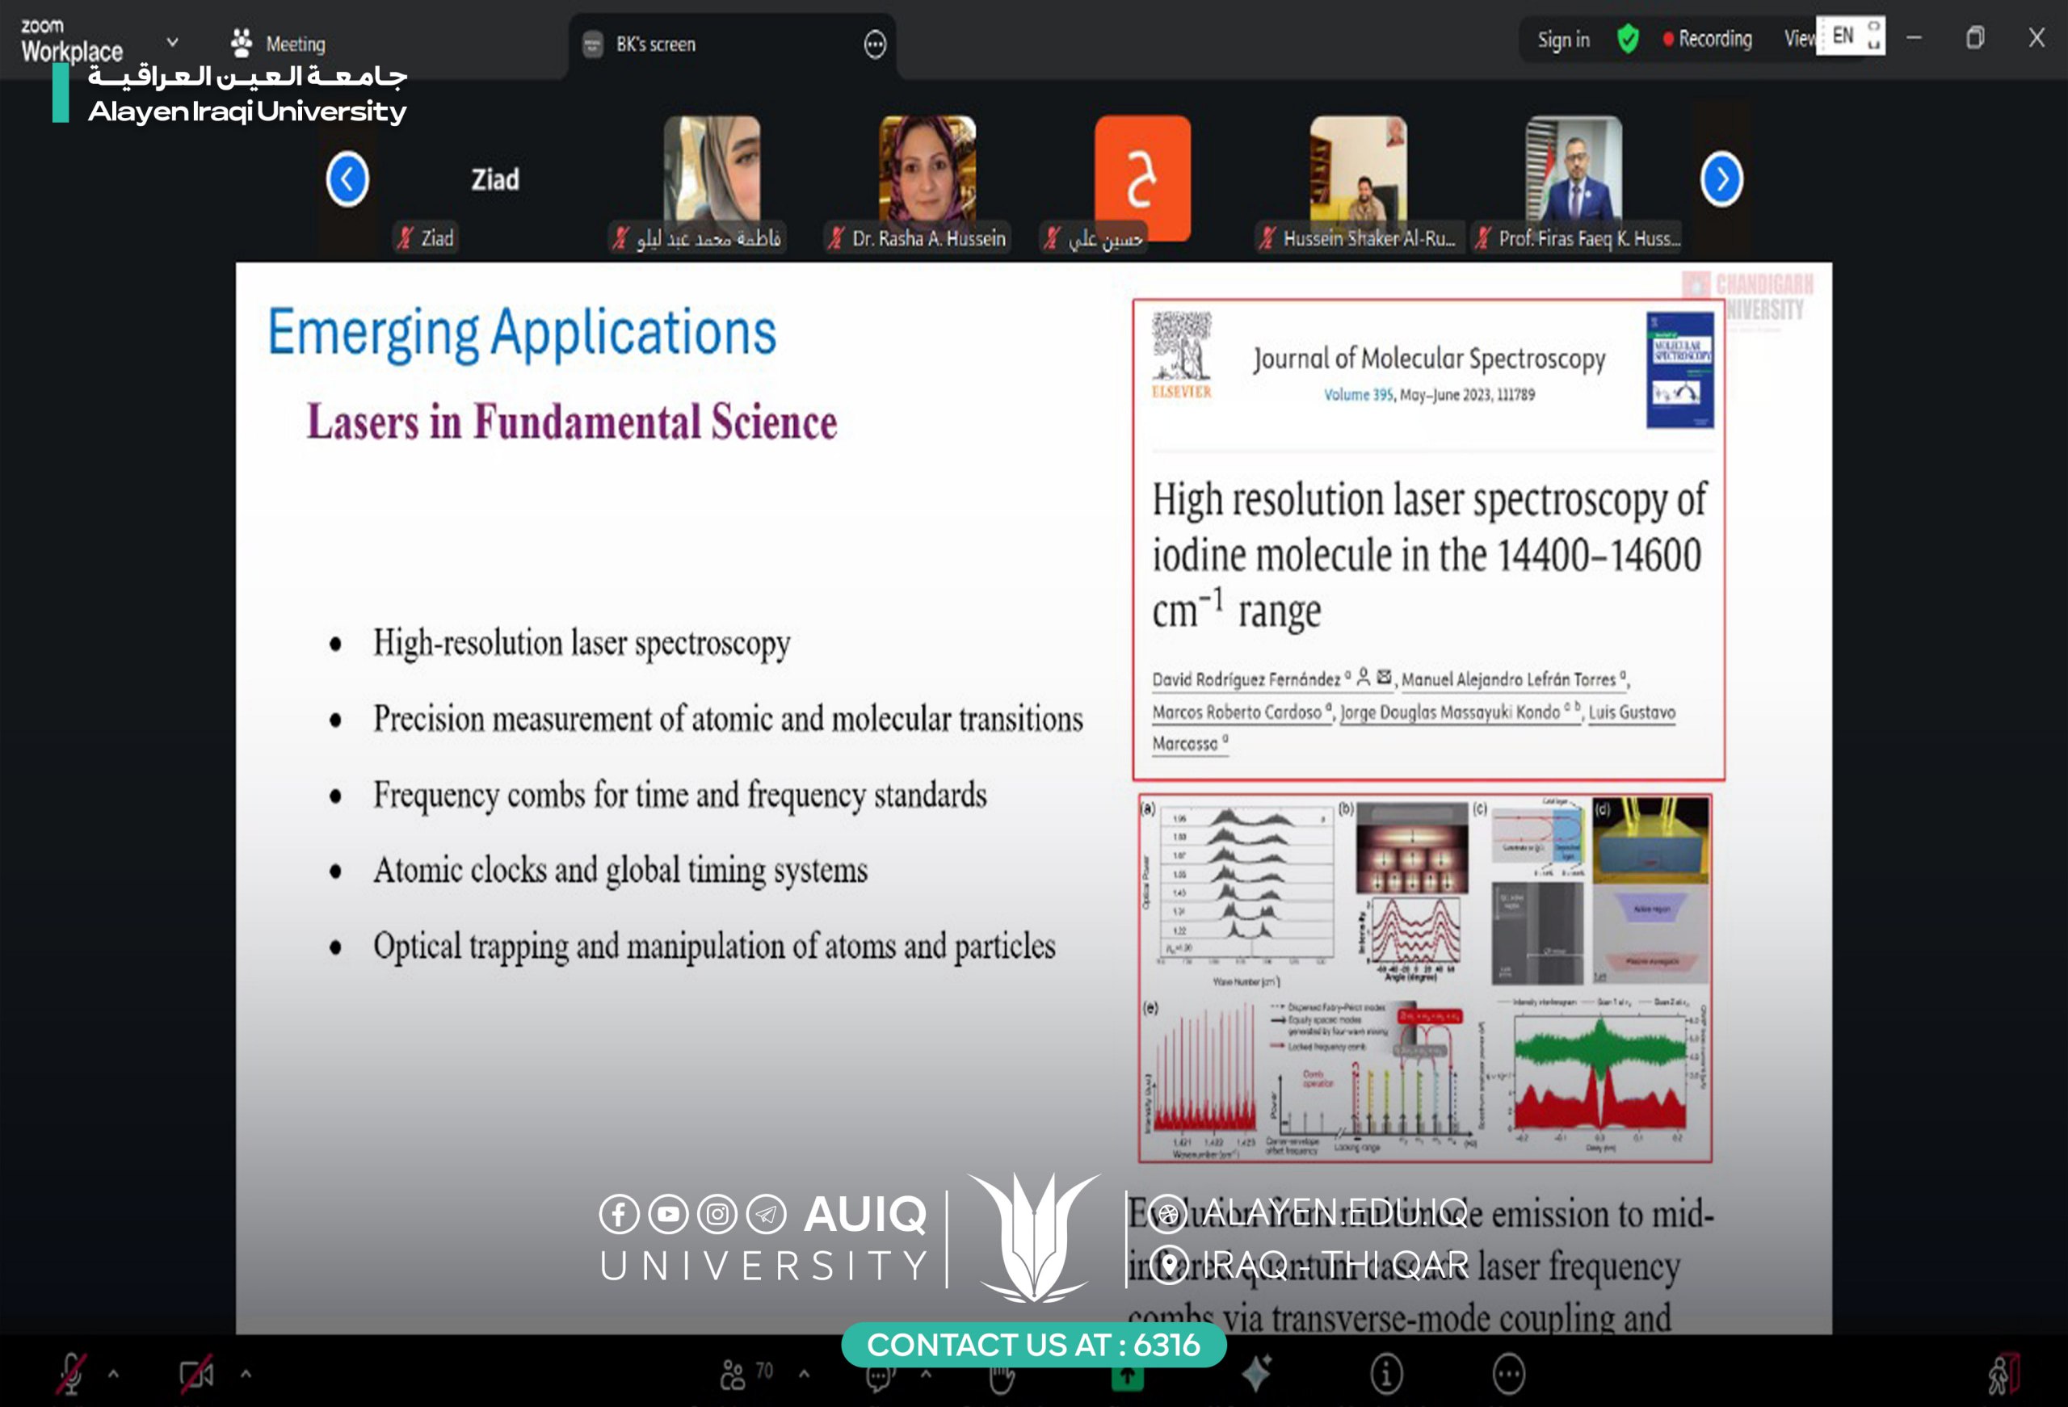Open the meeting info icon
Viewport: 2068px width, 1407px height.
pos(1385,1375)
